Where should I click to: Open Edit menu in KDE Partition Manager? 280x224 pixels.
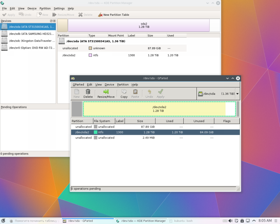[12, 8]
